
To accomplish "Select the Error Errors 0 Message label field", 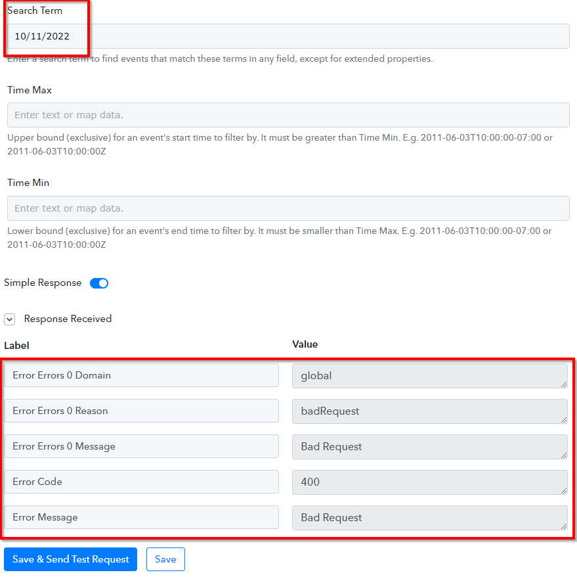I will [x=141, y=446].
